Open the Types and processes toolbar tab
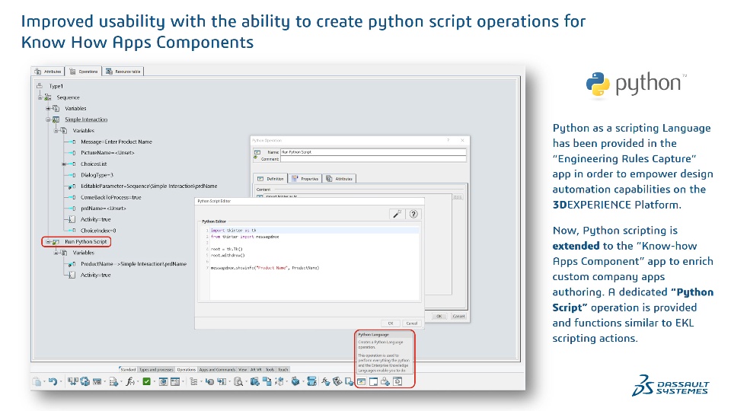731x411 pixels. 157,370
